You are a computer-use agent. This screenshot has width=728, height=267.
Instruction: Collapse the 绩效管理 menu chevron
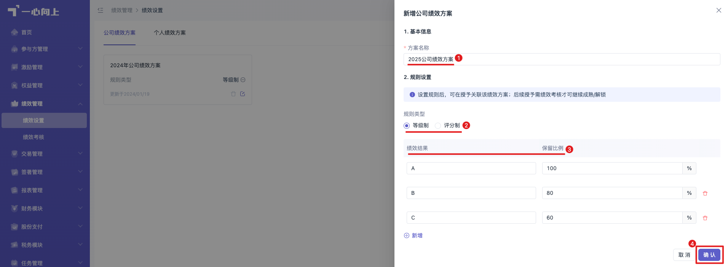click(x=80, y=104)
